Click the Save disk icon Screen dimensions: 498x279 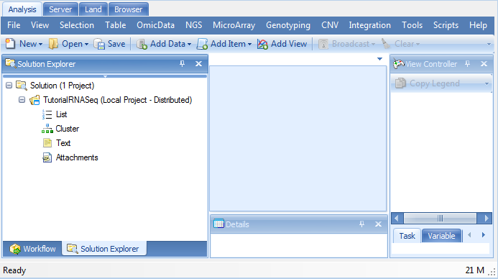pos(99,44)
